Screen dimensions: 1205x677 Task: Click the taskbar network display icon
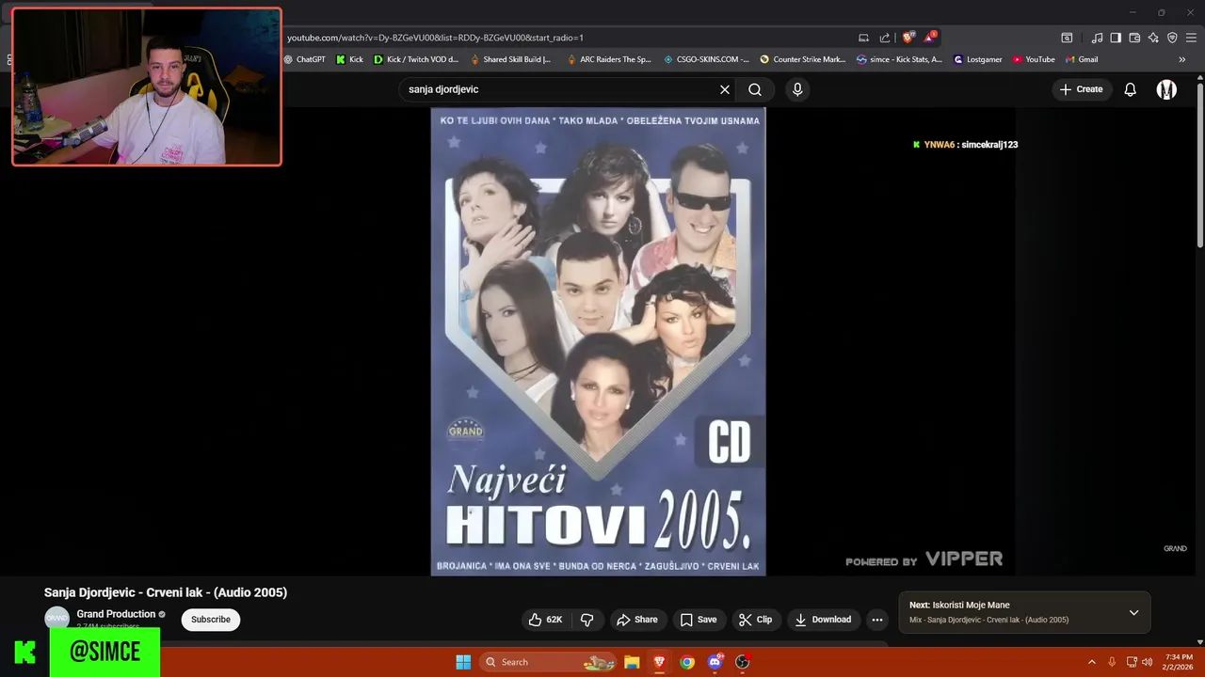pos(1132,662)
